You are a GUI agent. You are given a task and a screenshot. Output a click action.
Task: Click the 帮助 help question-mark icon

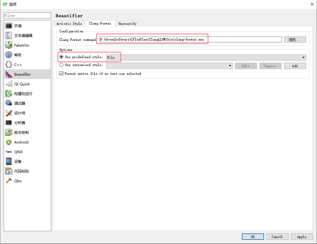[9, 55]
